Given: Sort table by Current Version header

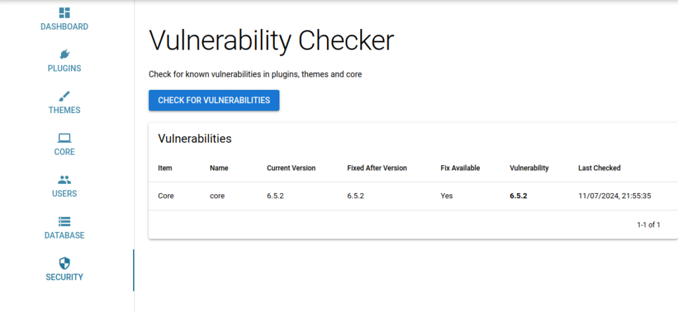Looking at the screenshot, I should click(x=291, y=169).
